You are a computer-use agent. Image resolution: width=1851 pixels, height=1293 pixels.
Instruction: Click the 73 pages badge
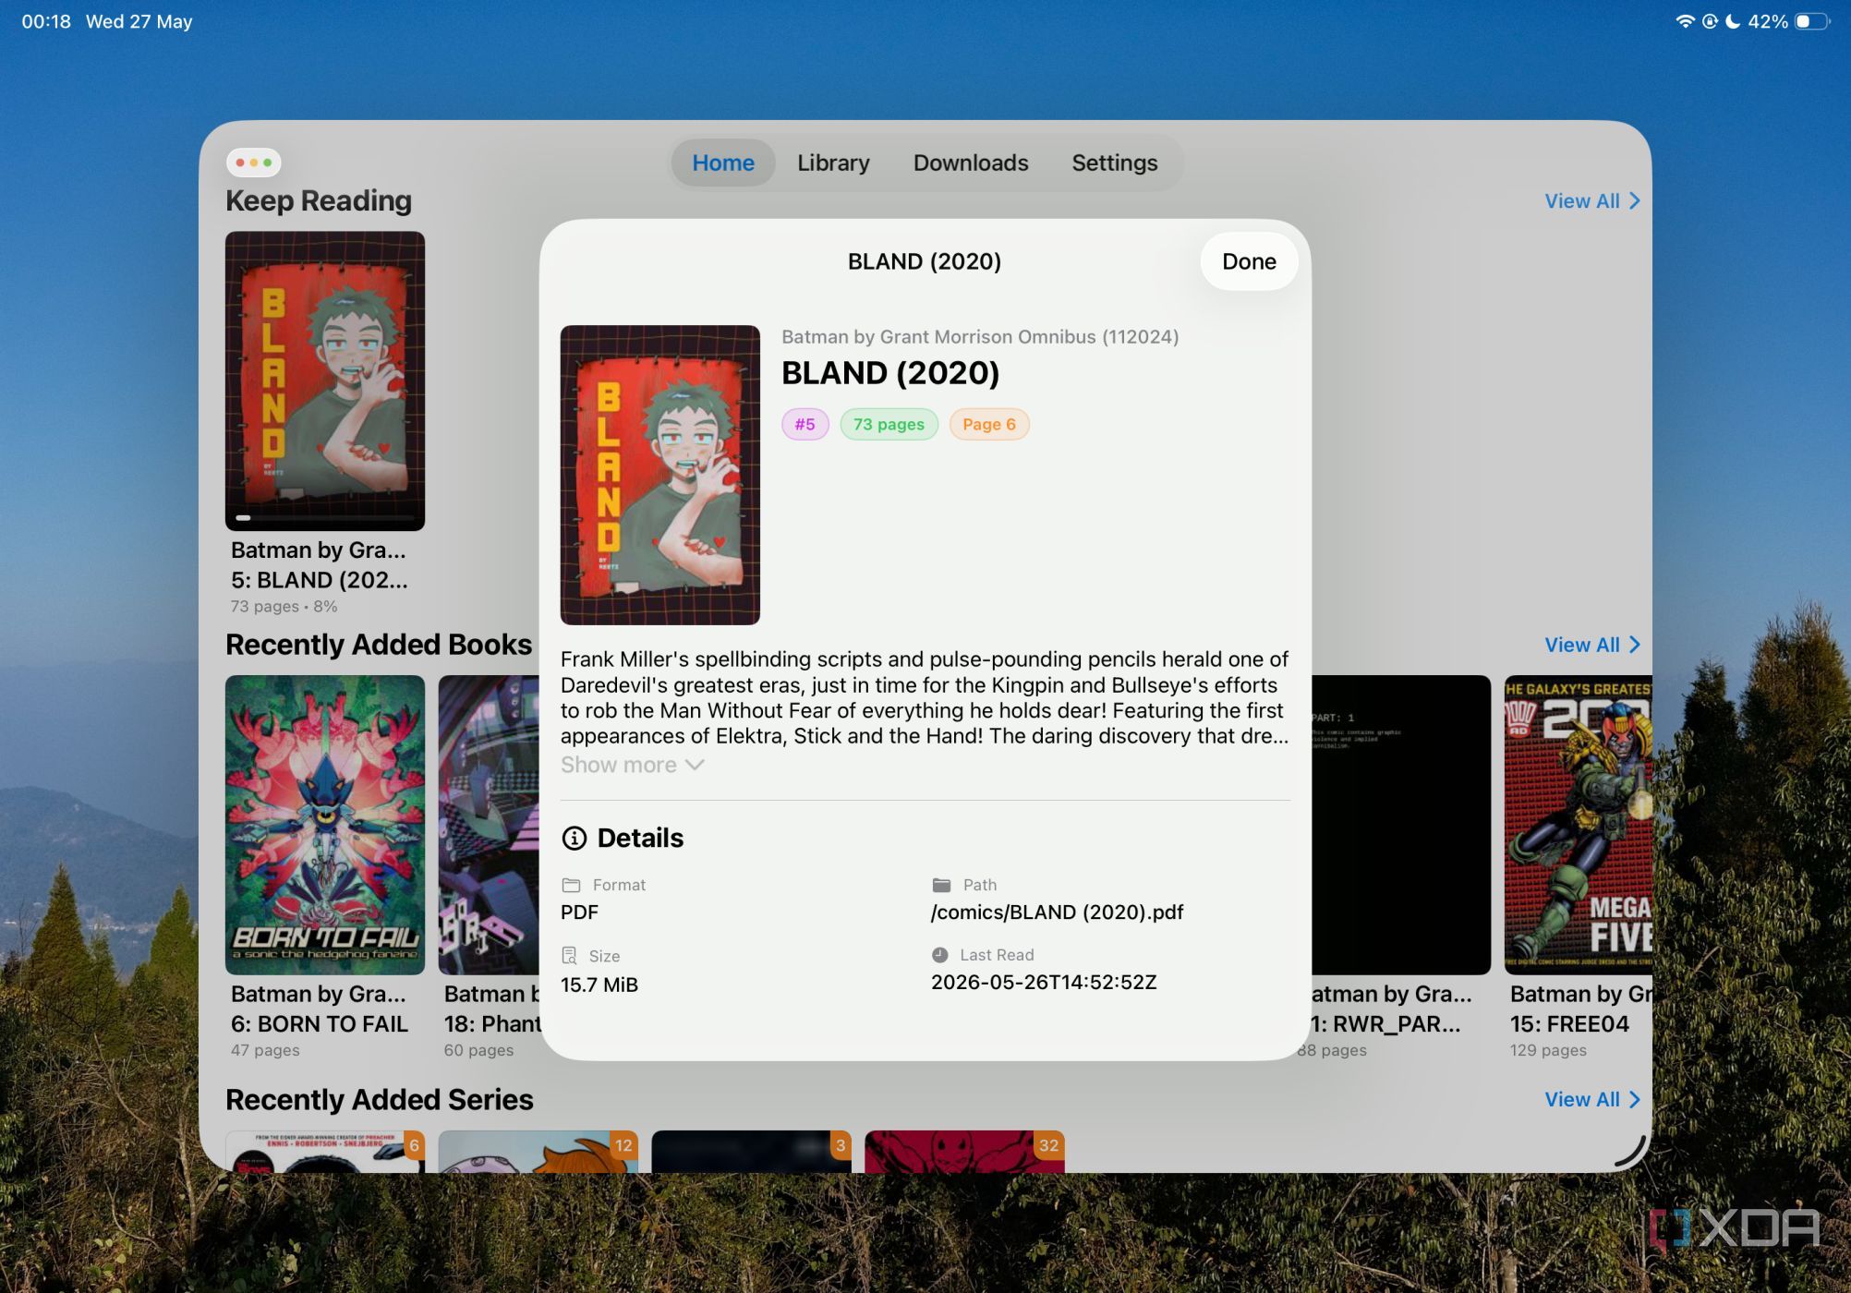coord(889,424)
